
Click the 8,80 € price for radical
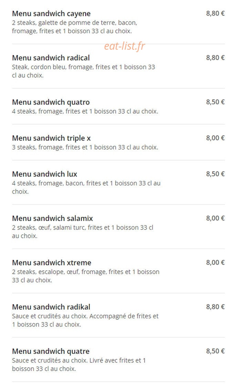coord(215,58)
